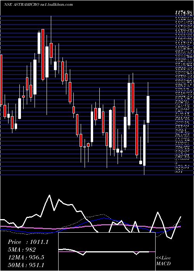Select the '<<Live MACD' label
The height and width of the screenshot is (271, 194).
point(163,261)
